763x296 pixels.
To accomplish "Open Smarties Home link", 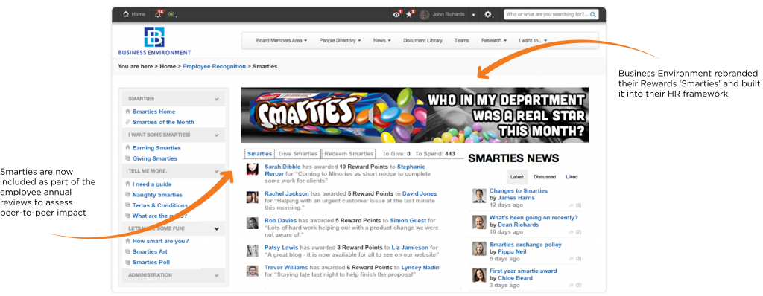I will tap(153, 112).
